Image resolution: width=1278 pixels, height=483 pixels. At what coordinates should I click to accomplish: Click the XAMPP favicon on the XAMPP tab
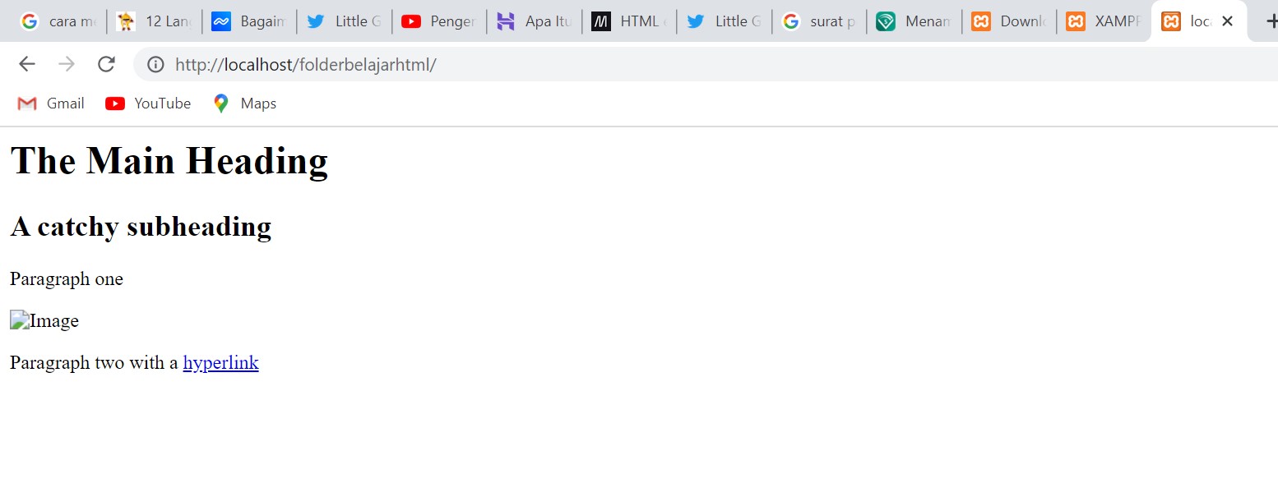click(1076, 21)
